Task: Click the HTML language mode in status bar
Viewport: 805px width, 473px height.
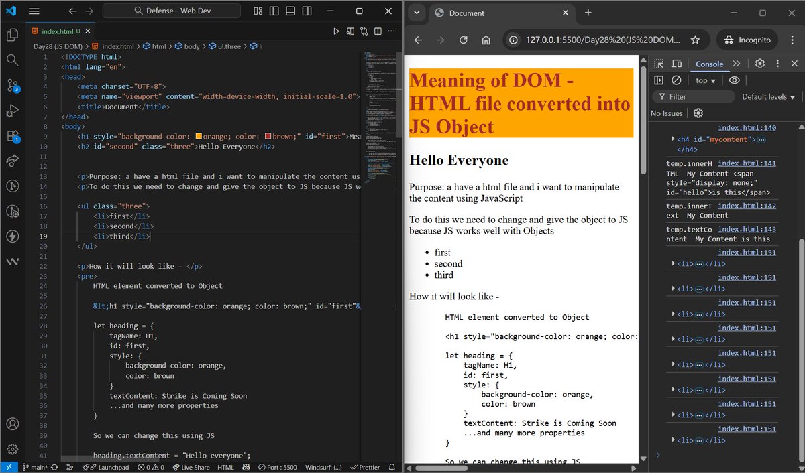Action: coord(226,467)
